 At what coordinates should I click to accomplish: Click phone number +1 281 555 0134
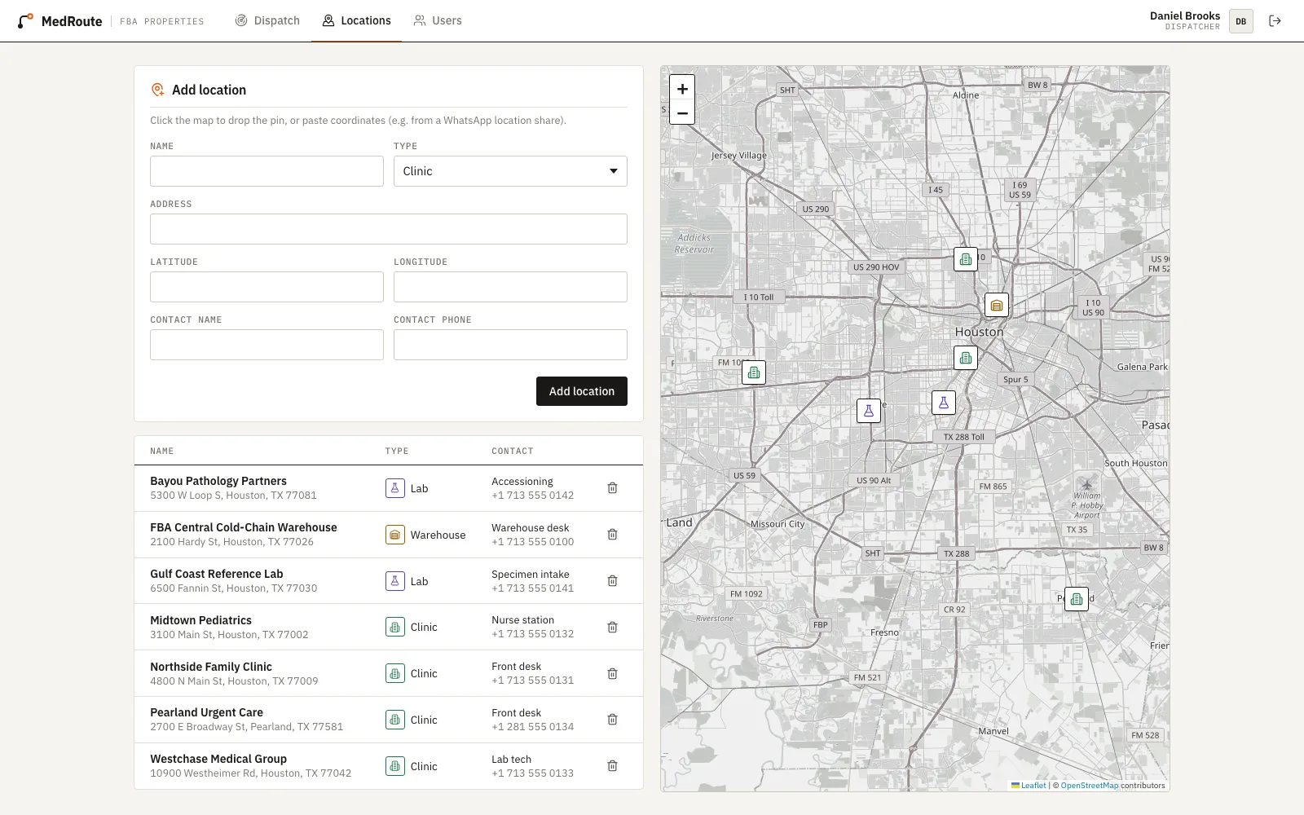533,727
